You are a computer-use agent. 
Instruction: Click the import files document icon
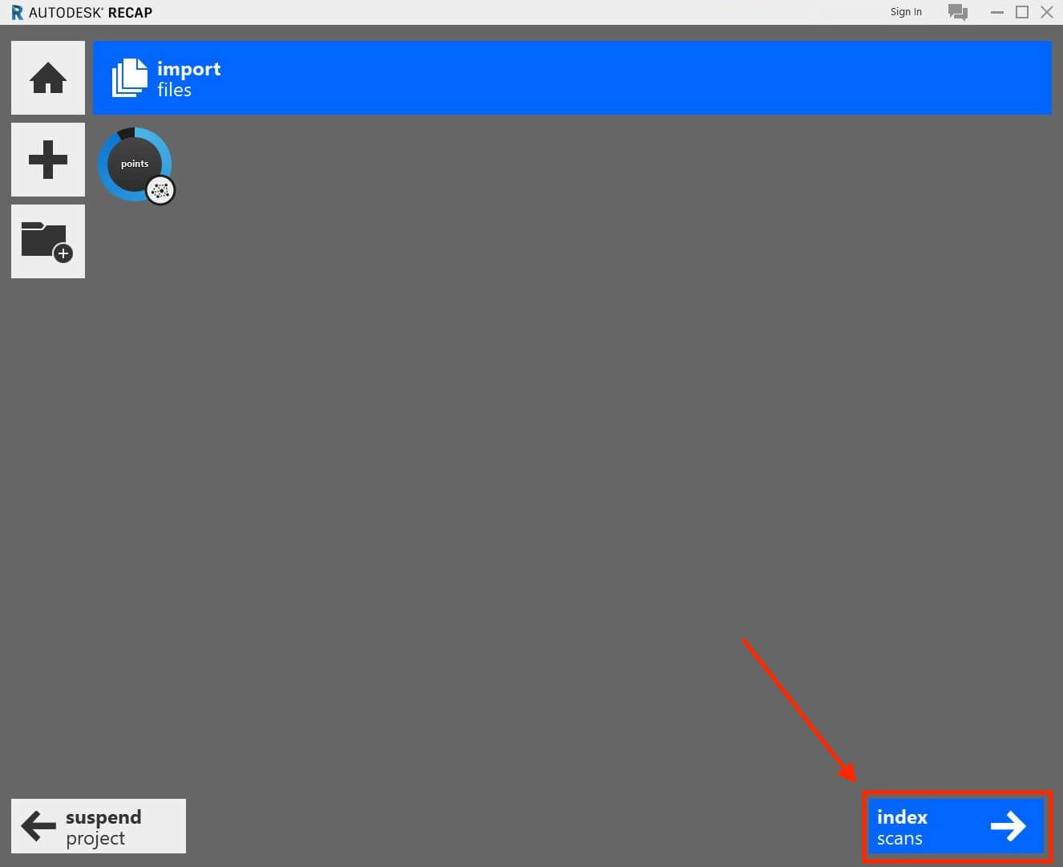[x=130, y=78]
